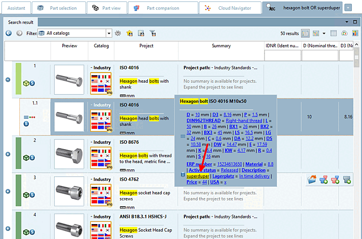Collapse result row 1 ISO 4016
Viewport: 362px width, 239px height.
tap(8, 80)
